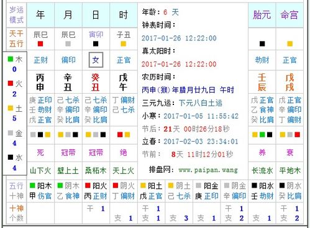This screenshot has height=228, width=310.
Task: Click the 下元八白土运 value
Action: pyautogui.click(x=201, y=103)
